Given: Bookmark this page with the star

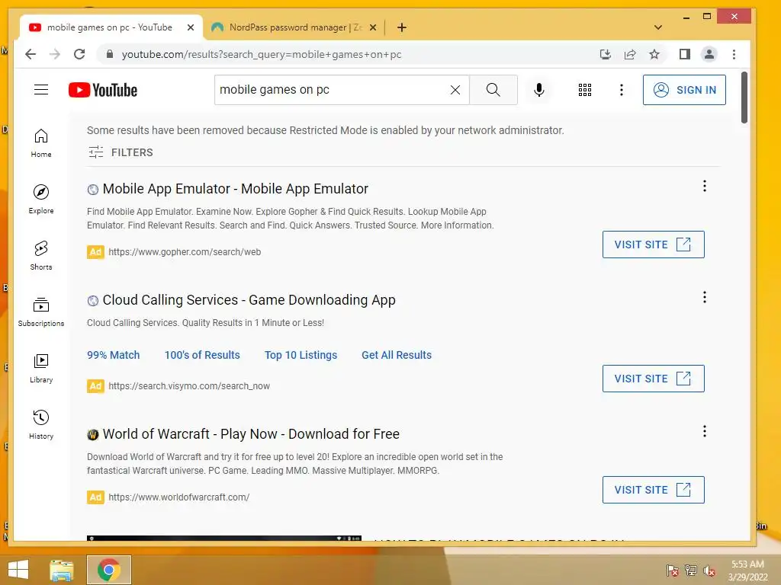Looking at the screenshot, I should (x=654, y=54).
